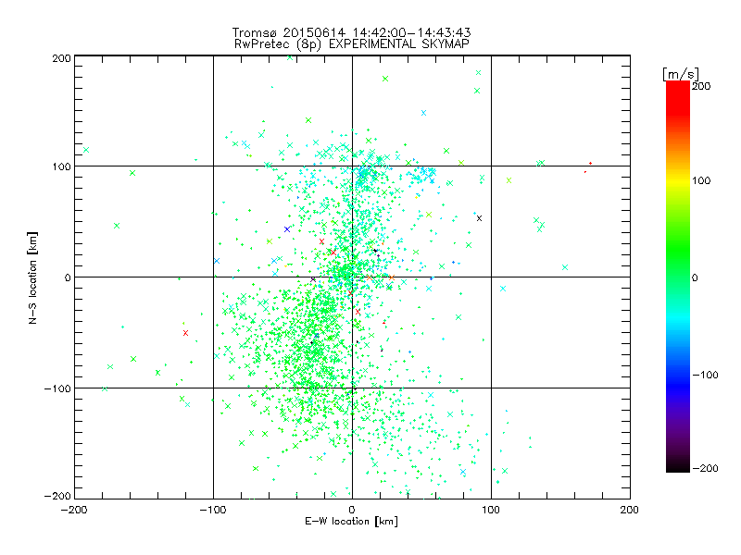Click the x-axis tick label 100
Viewport: 741px width, 555px height.
point(491,510)
